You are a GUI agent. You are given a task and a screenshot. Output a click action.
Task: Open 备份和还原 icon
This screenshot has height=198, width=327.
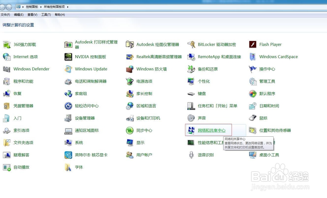tap(191, 69)
